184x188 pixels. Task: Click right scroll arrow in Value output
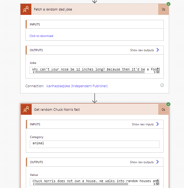point(155,184)
